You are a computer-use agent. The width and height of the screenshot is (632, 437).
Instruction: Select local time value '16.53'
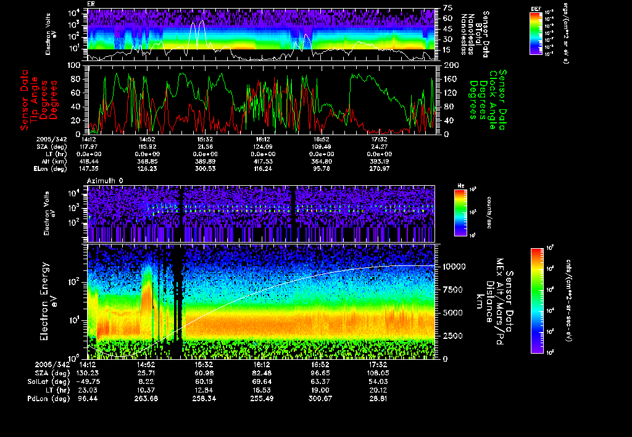(x=262, y=390)
